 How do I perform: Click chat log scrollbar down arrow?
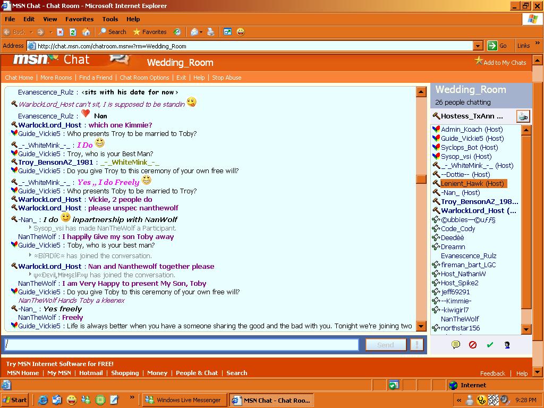[421, 326]
